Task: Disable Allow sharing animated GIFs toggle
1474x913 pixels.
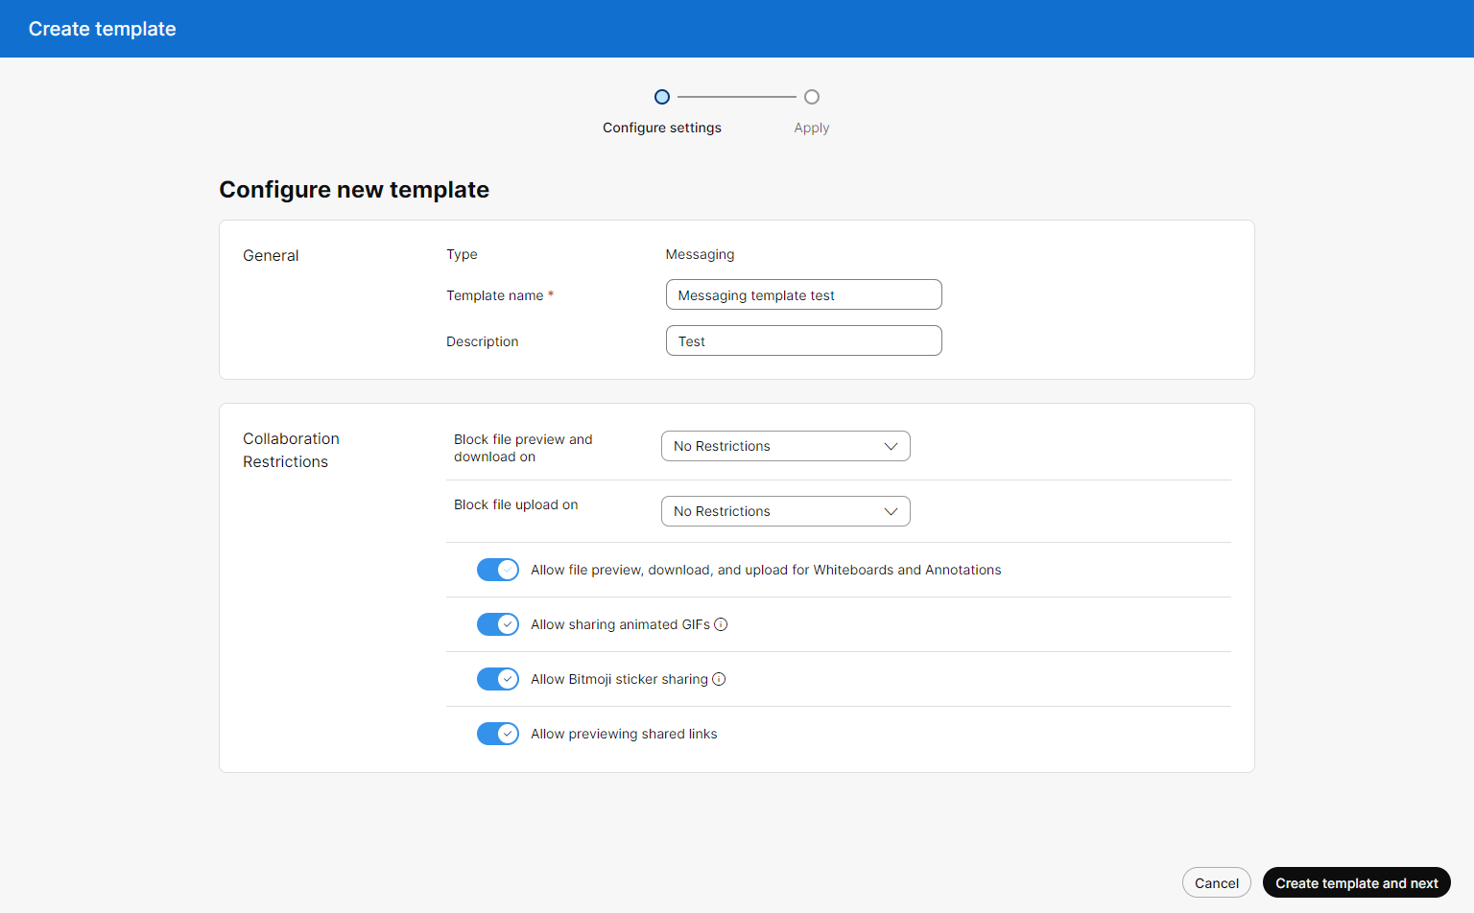Action: (498, 624)
